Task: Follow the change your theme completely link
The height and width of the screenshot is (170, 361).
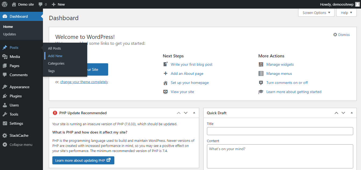Action: tap(84, 82)
